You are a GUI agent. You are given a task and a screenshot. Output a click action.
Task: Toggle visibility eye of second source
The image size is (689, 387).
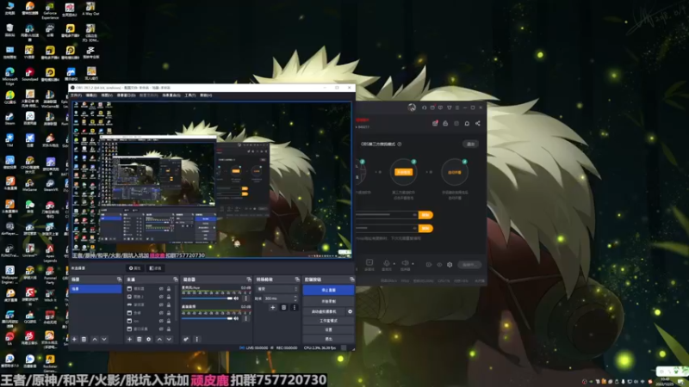point(161,297)
